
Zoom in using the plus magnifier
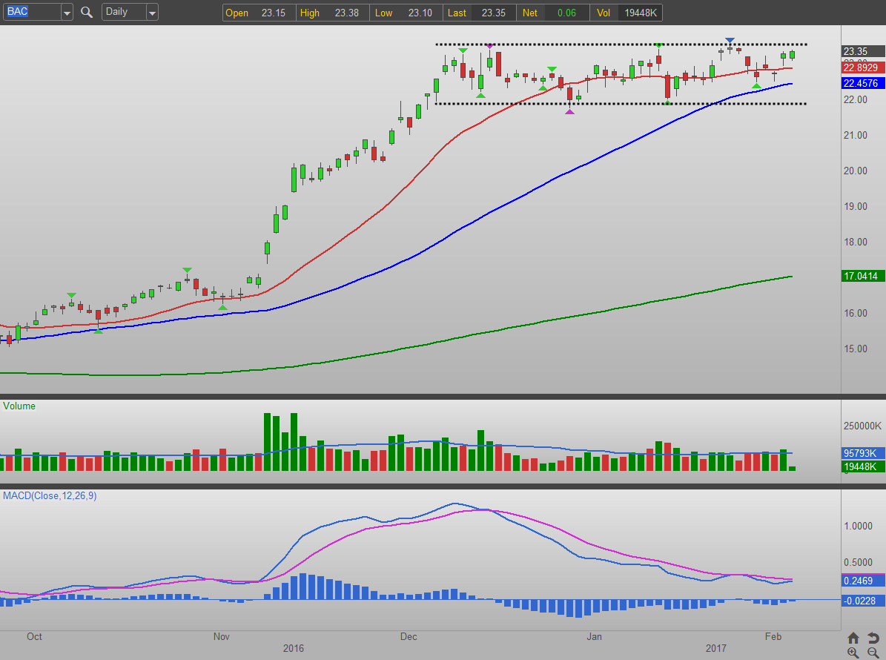(x=853, y=653)
